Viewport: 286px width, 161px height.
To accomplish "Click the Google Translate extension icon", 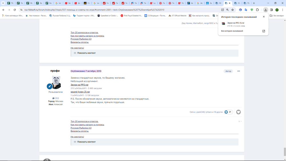I will [246, 10].
